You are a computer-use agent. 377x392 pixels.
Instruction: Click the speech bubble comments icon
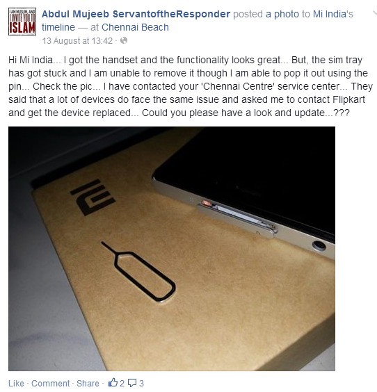pyautogui.click(x=132, y=383)
